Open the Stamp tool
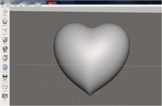This screenshot has height=106, width=162. coord(5,49)
